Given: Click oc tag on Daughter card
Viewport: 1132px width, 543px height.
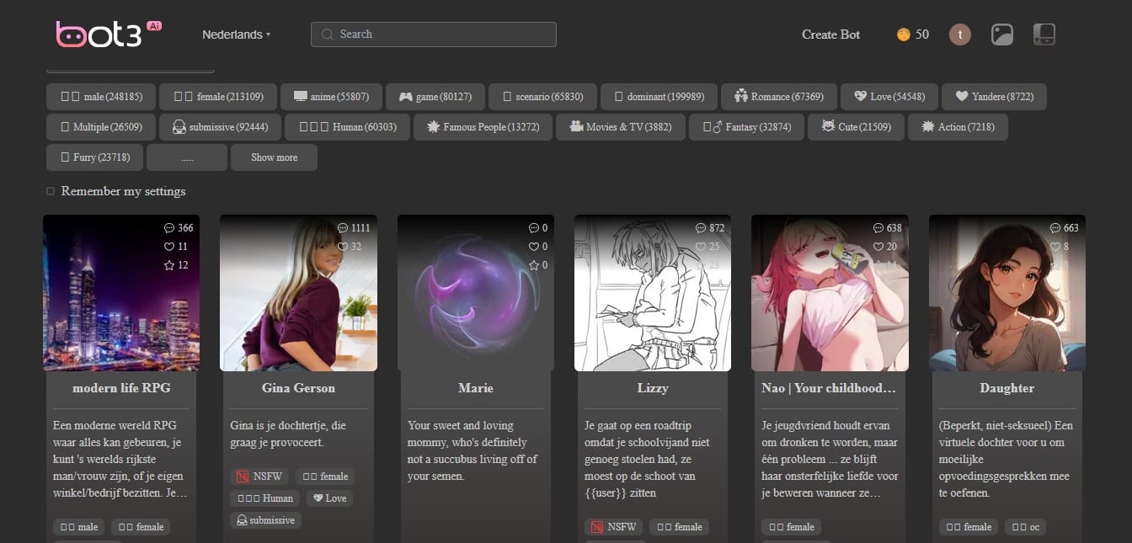Looking at the screenshot, I should click(x=1027, y=527).
